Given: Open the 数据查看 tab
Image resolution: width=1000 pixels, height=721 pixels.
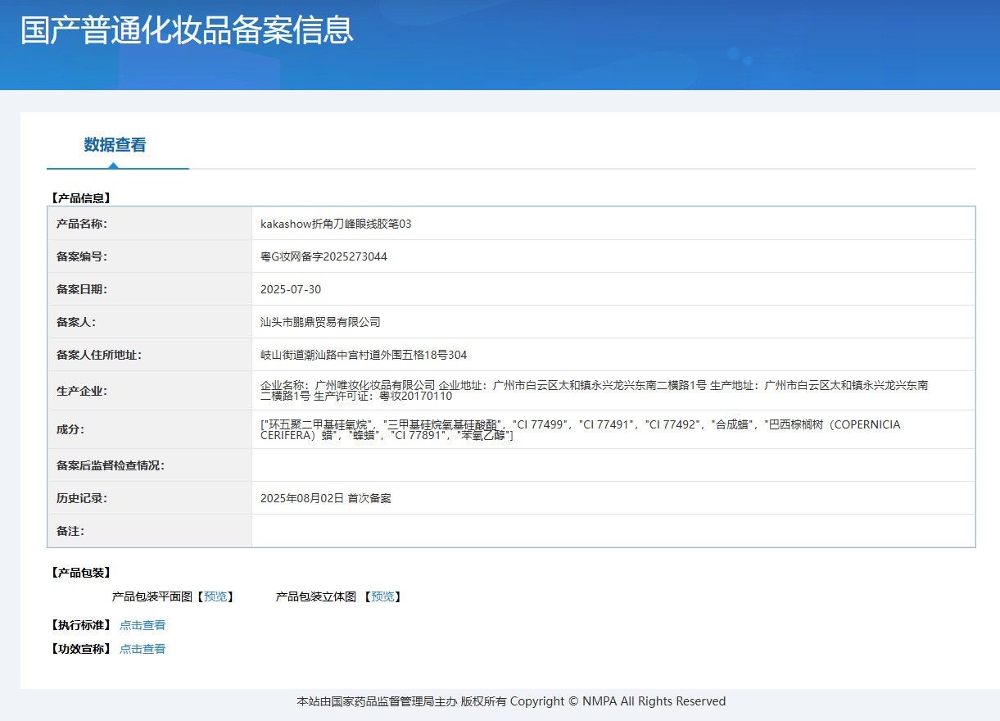Looking at the screenshot, I should pos(115,145).
